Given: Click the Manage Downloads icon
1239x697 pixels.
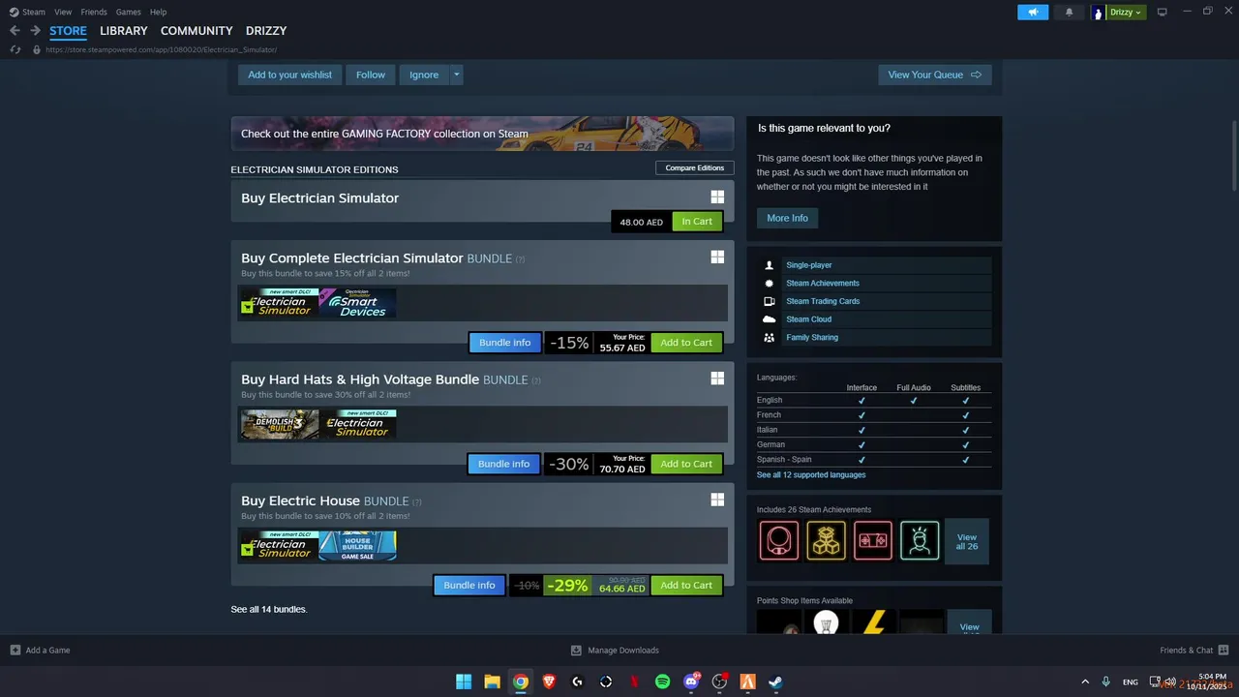Looking at the screenshot, I should (x=576, y=651).
